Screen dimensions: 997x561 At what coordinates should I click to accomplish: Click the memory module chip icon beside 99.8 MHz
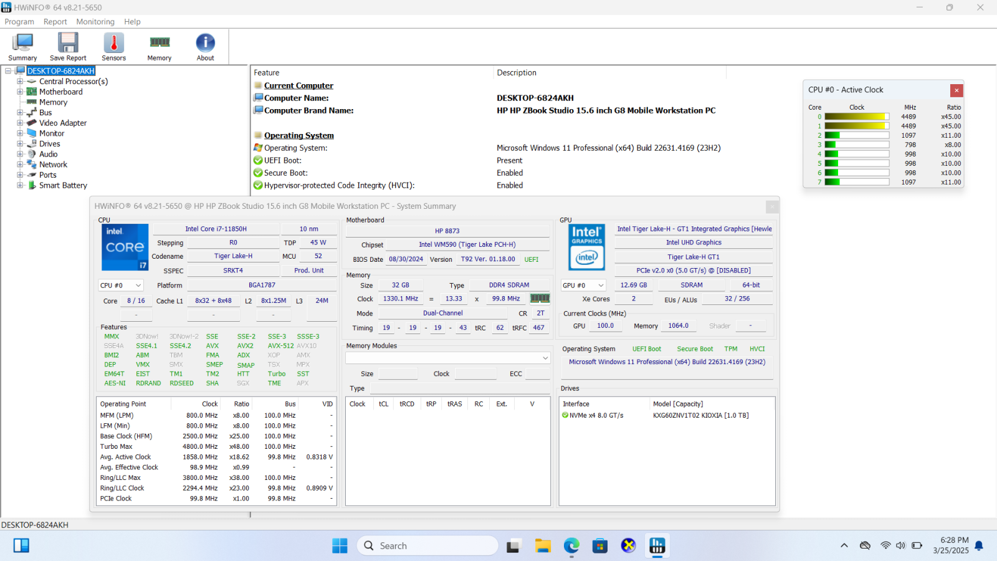pyautogui.click(x=540, y=299)
